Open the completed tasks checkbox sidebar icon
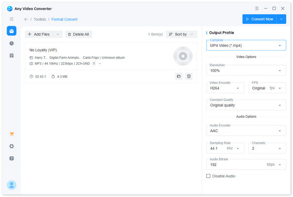 12,56
